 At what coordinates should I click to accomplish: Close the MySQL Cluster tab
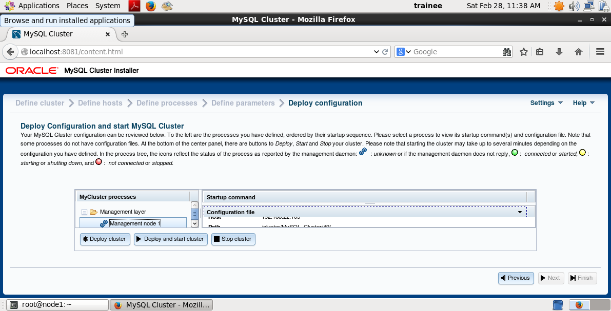point(108,34)
